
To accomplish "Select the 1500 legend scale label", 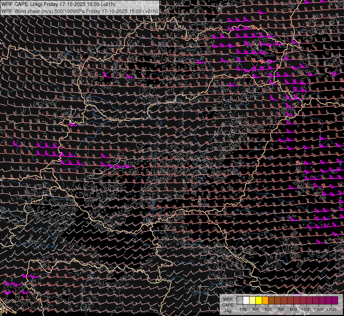I will tap(331, 309).
